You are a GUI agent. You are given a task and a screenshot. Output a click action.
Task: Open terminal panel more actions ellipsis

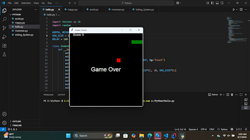236,95
